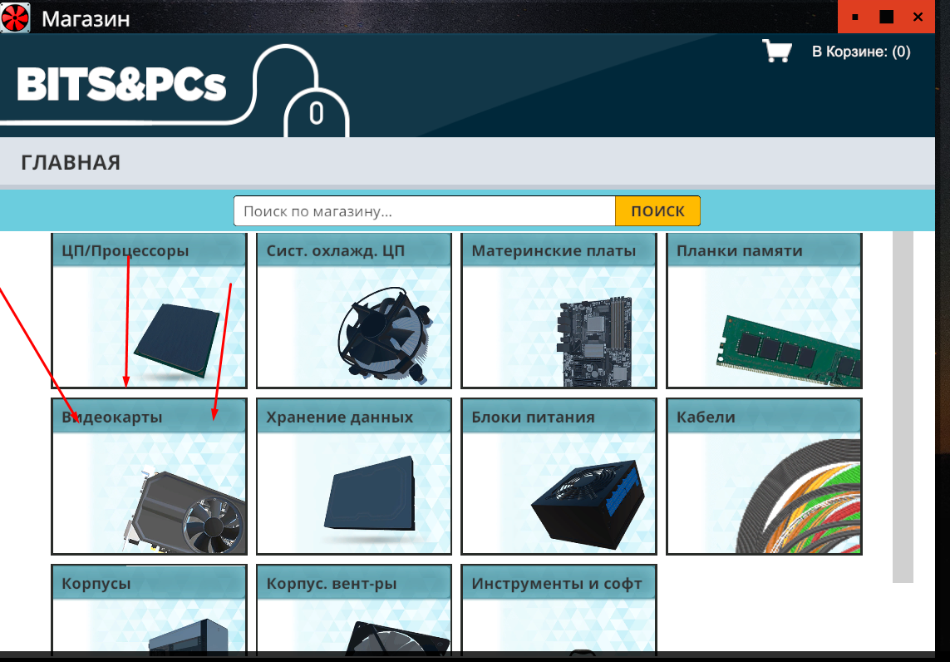Close the Магазин window

pyautogui.click(x=918, y=17)
